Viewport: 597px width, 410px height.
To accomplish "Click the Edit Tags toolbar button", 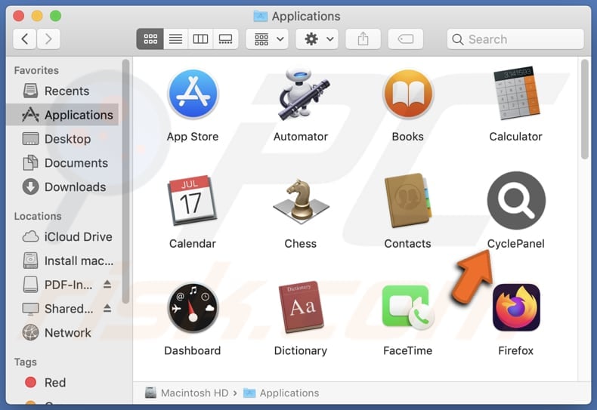I will tap(406, 39).
